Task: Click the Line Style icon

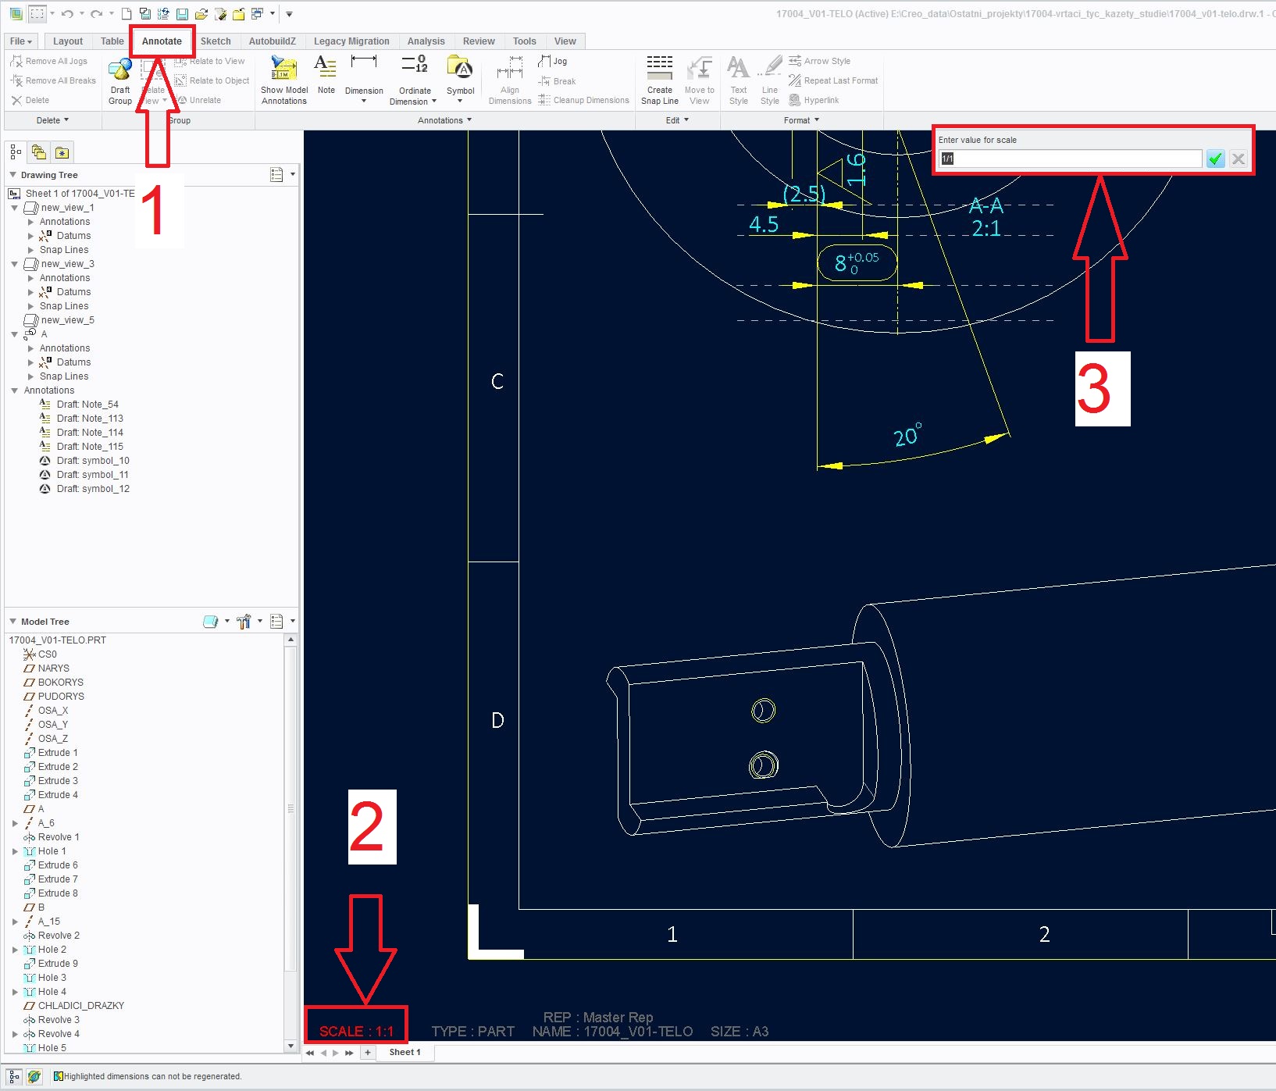Action: pyautogui.click(x=770, y=80)
